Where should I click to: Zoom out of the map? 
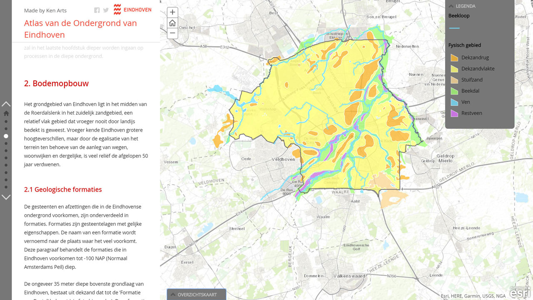coord(172,33)
